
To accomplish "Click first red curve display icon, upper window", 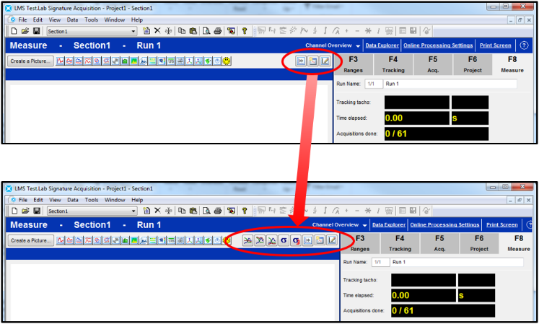I will click(60, 61).
